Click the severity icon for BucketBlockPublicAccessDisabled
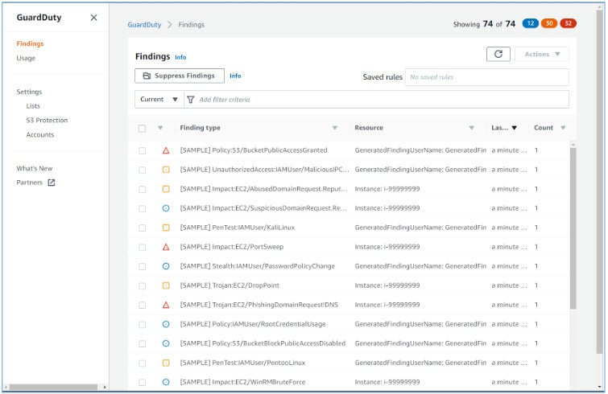The height and width of the screenshot is (394, 608). [166, 343]
